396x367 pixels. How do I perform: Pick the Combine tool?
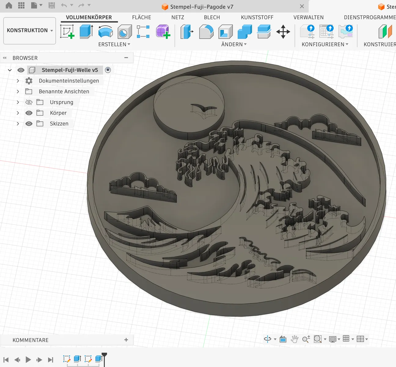[x=245, y=32]
